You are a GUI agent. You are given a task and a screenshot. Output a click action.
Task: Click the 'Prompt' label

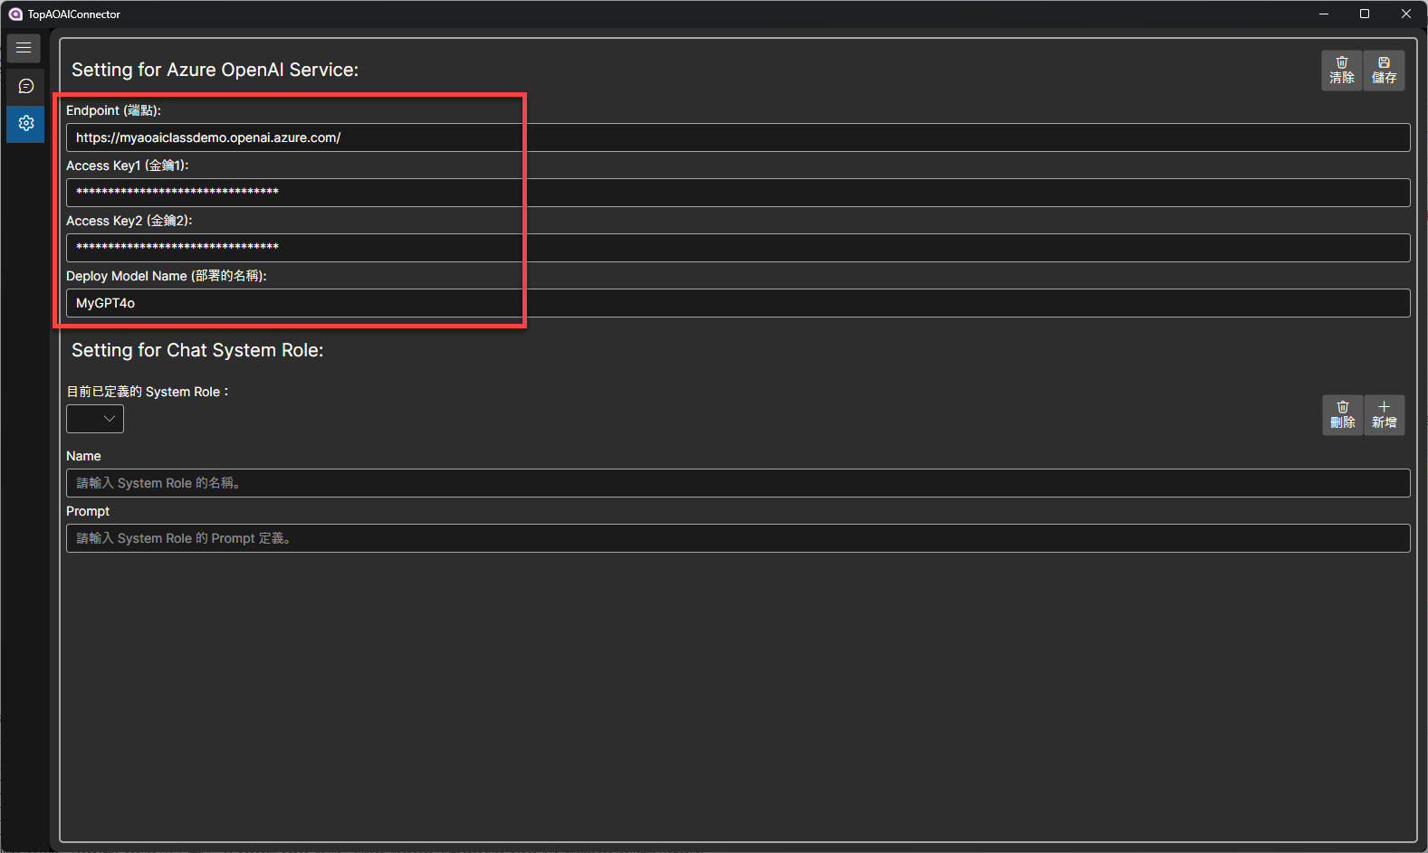(x=88, y=511)
